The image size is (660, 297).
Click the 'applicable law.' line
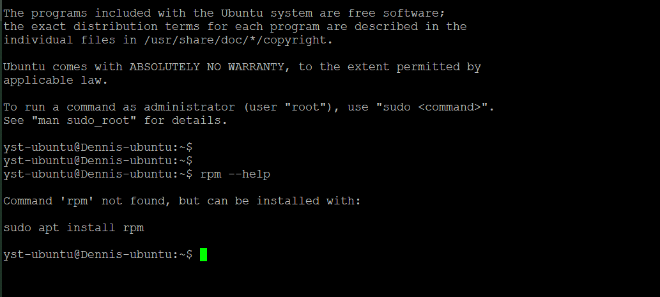[56, 80]
